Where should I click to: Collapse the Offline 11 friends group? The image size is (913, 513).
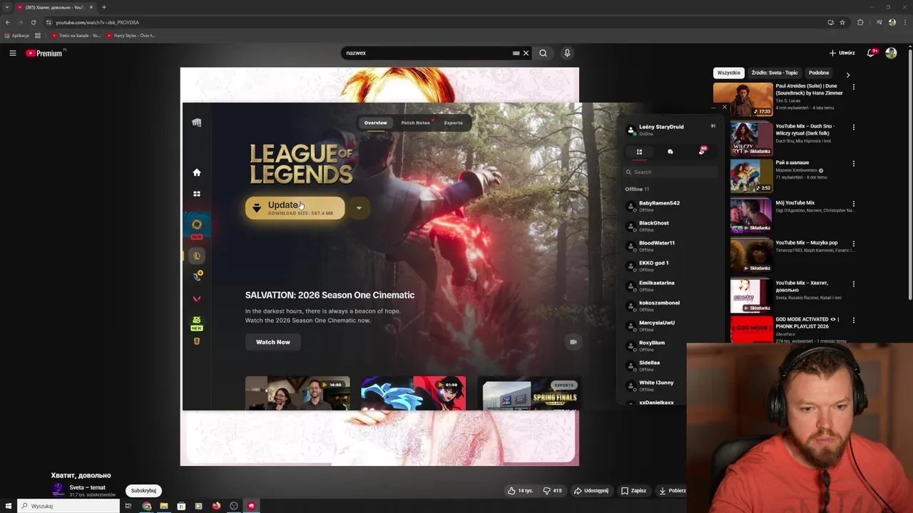(x=637, y=189)
